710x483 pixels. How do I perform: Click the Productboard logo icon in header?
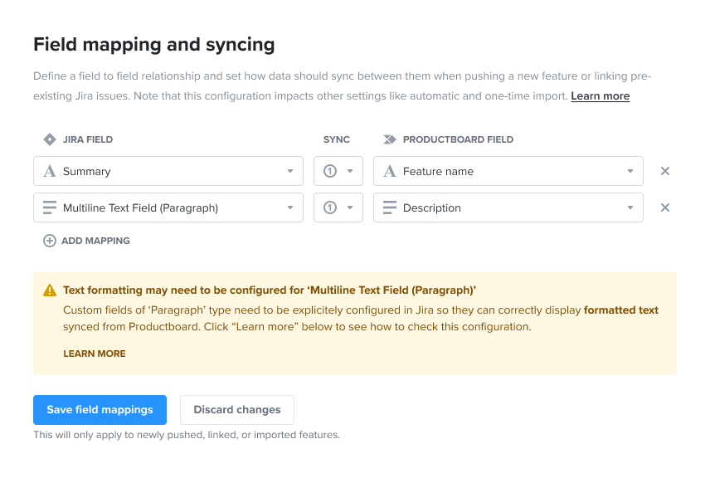coord(390,139)
